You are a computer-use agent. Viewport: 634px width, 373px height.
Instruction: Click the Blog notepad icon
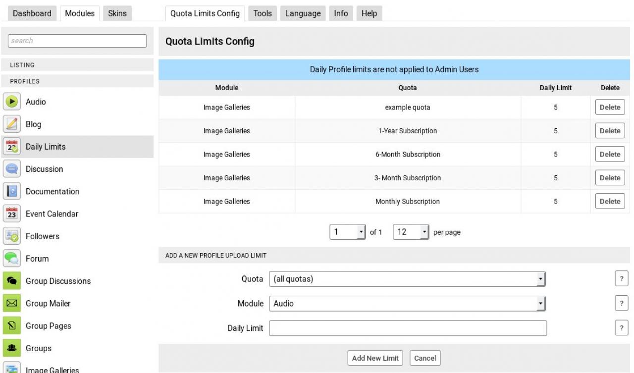coord(11,124)
